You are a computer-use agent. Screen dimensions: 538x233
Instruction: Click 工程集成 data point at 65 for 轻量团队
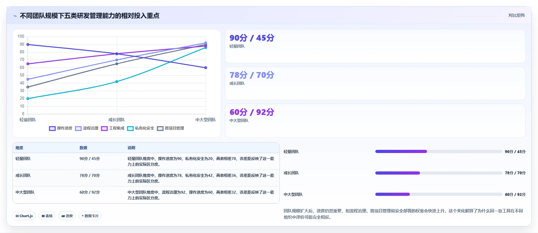pos(28,64)
